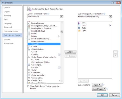Image resolution: width=122 pixels, height=99 pixels.
Task: Select the Language options category
Action: click(x=8, y=23)
